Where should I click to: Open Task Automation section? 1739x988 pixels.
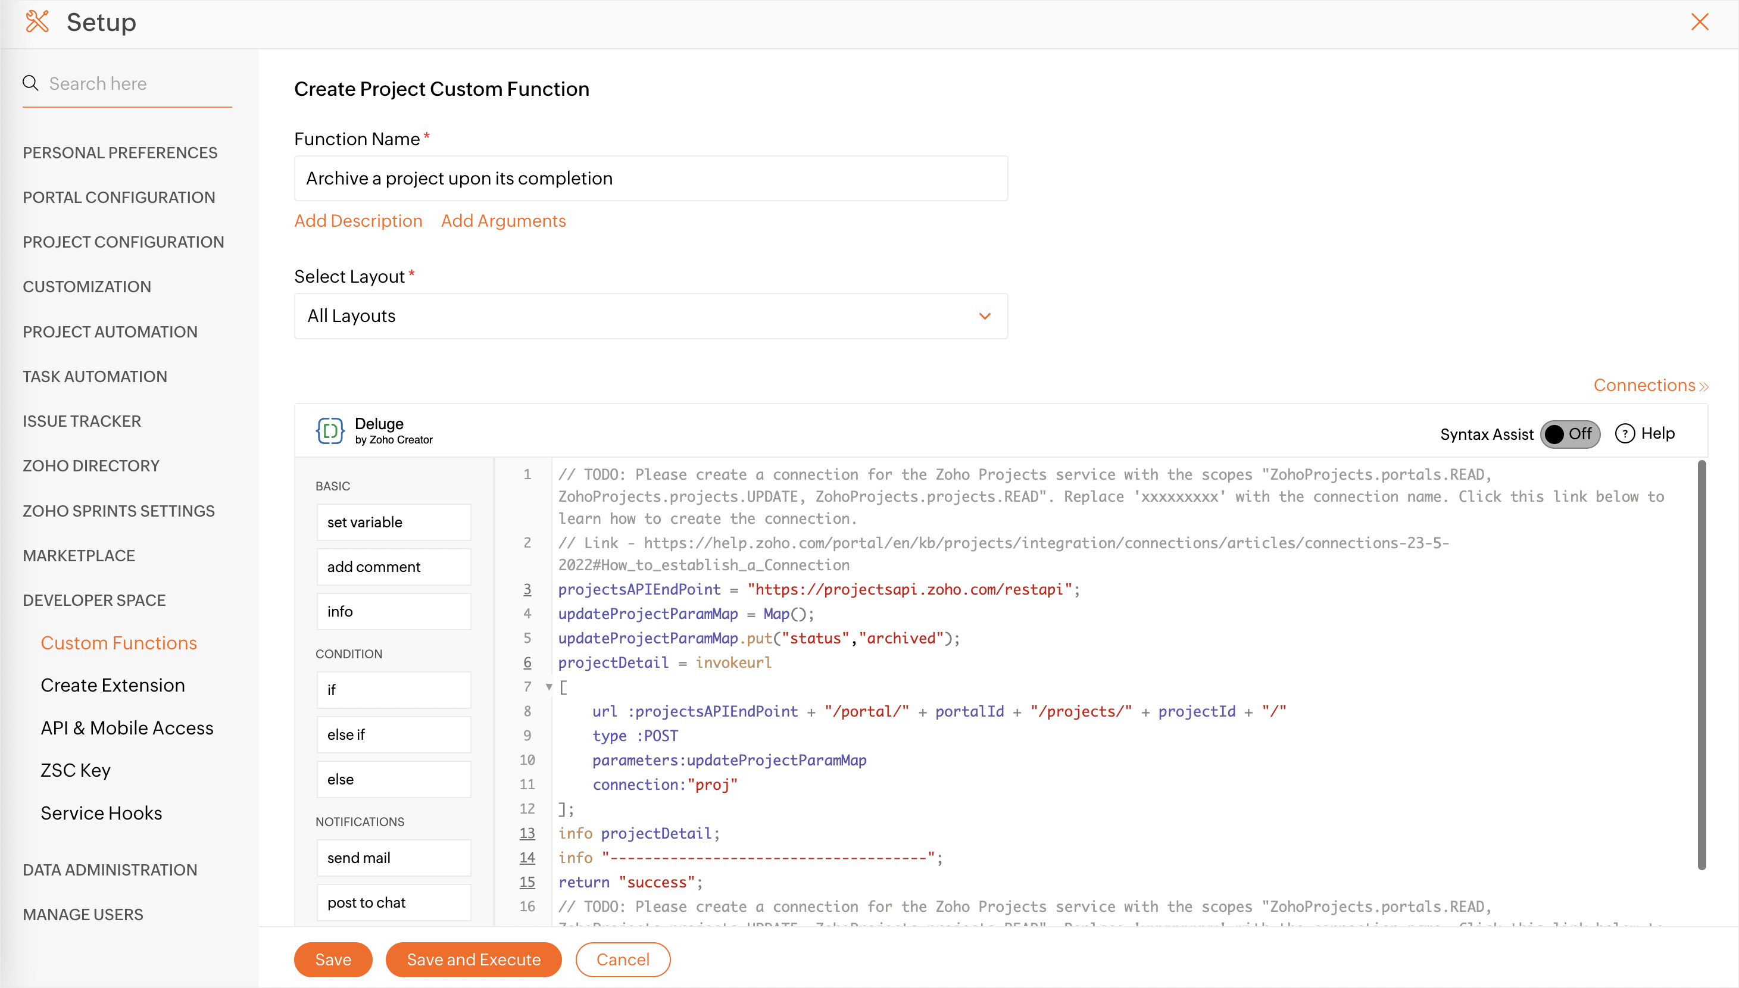tap(95, 377)
